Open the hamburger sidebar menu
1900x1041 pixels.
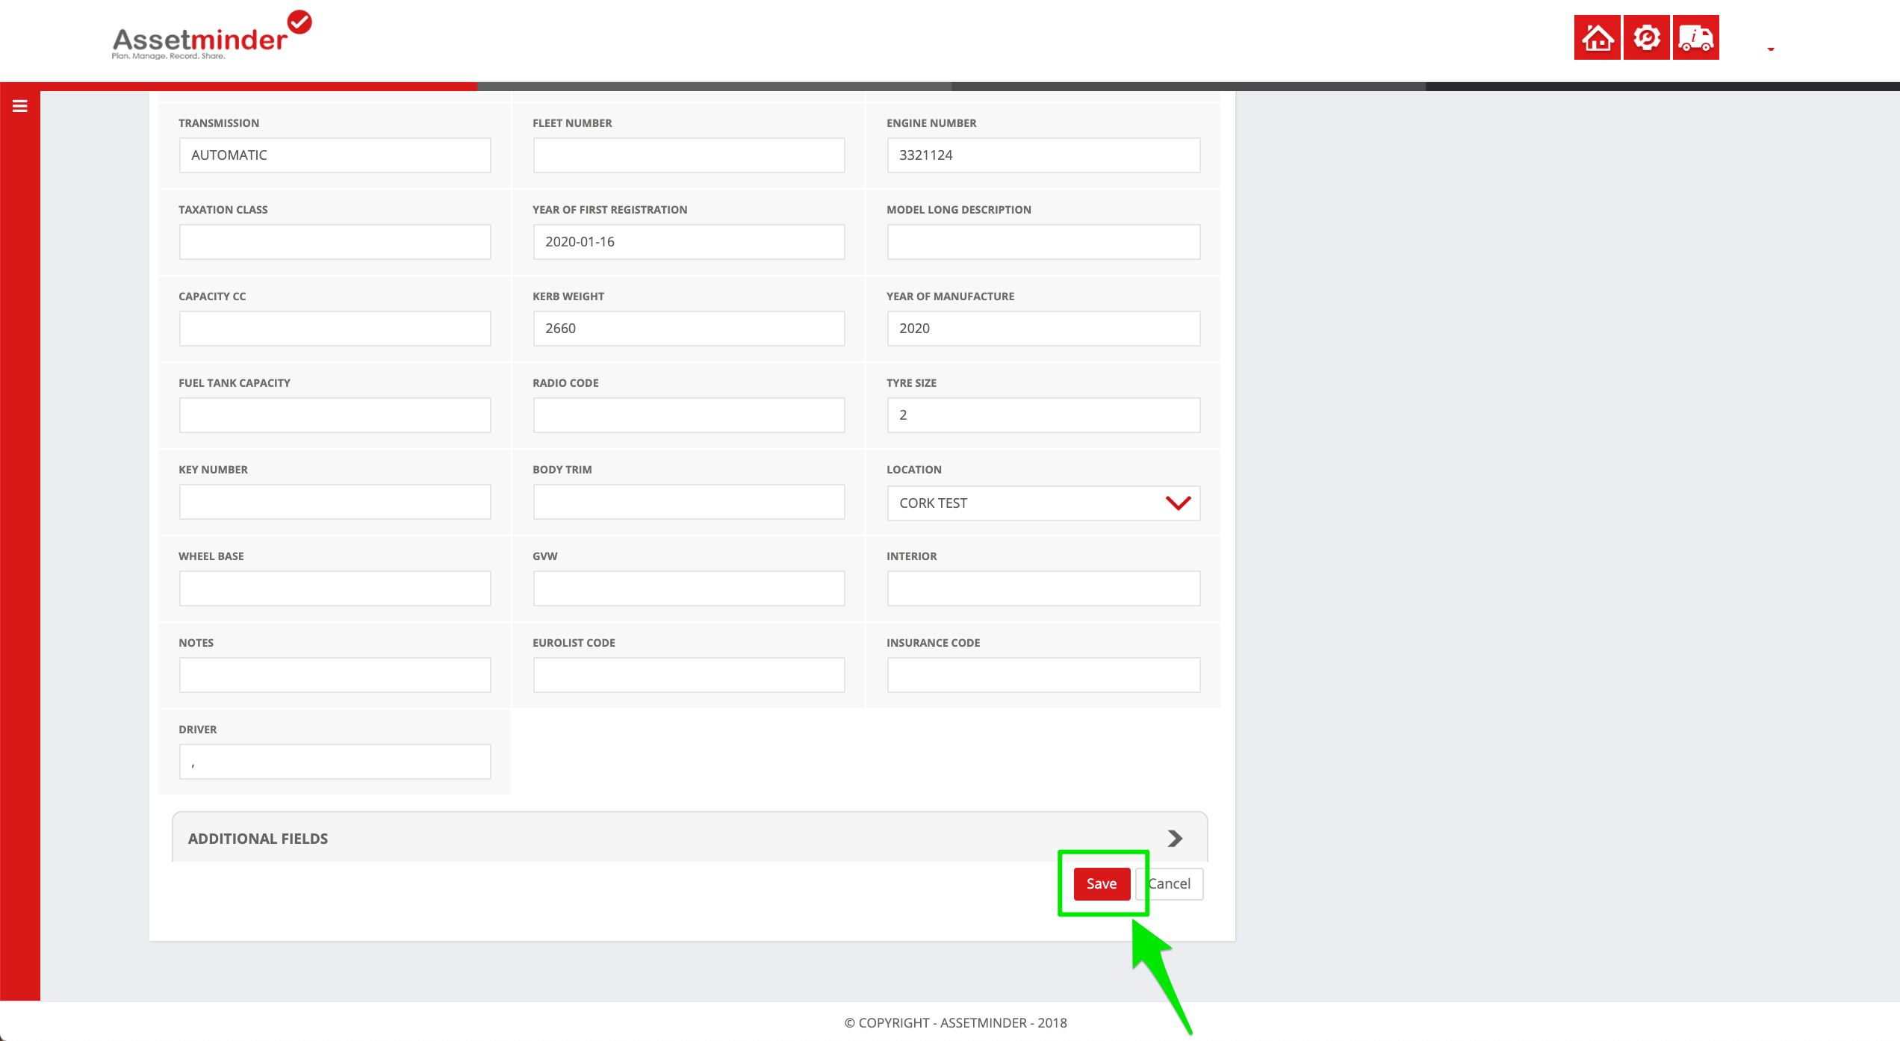point(20,106)
